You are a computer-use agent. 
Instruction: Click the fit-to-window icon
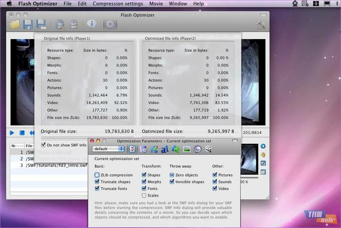click(x=263, y=163)
